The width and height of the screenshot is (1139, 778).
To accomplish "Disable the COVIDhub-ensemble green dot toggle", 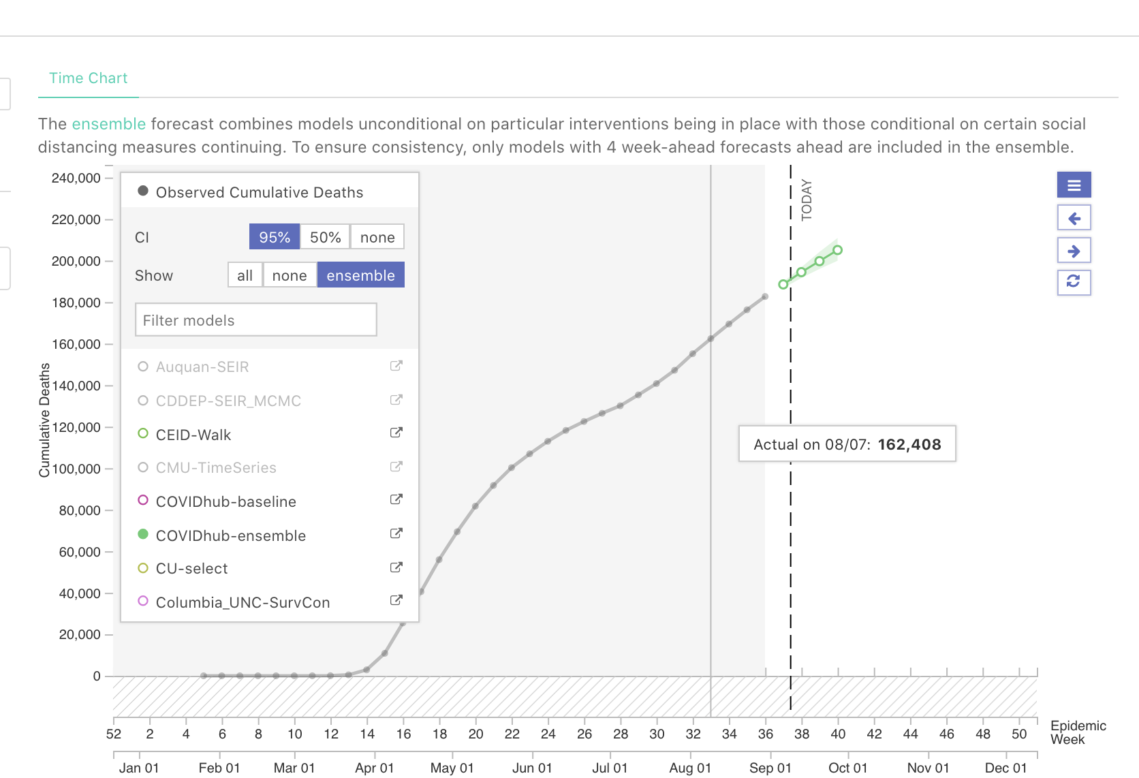I will [142, 535].
